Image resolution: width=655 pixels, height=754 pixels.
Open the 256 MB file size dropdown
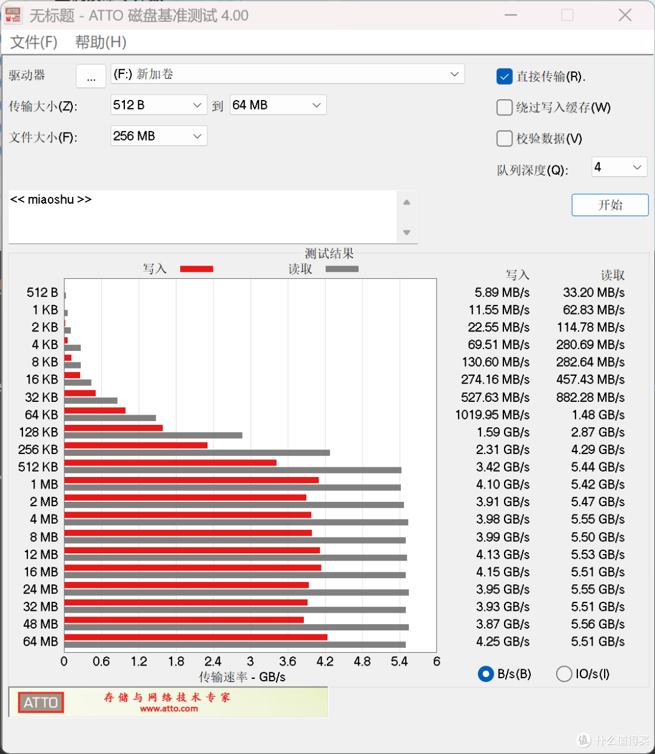159,136
